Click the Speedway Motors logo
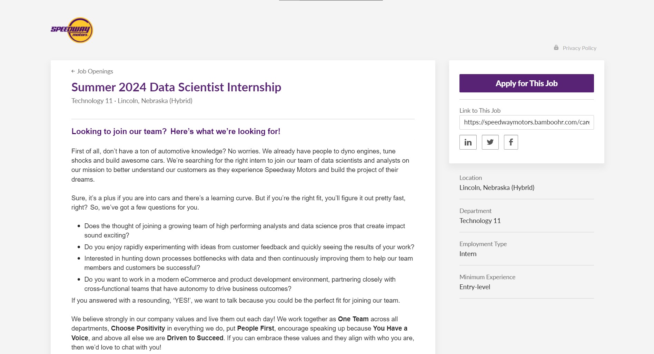 coord(72,30)
